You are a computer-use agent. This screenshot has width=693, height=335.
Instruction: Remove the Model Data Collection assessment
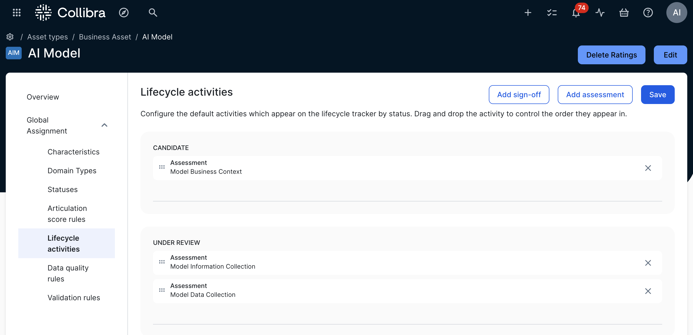coord(648,291)
